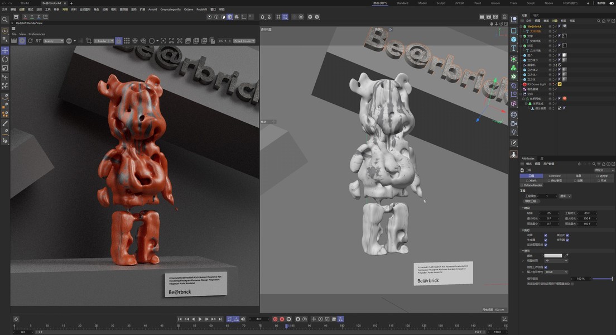Open the search magnifier in left toolbar
The width and height of the screenshot is (616, 335).
[x=5, y=20]
